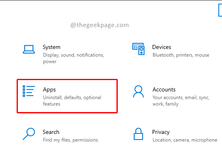The image size is (222, 161).
Task: Click the System laptop icon
Action: 29,49
